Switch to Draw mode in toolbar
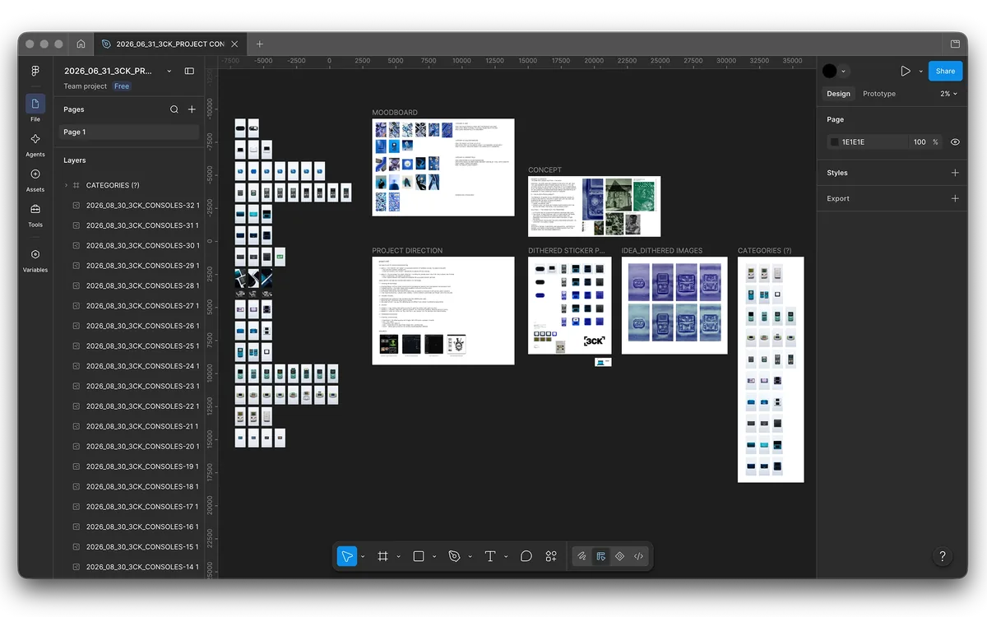 582,556
